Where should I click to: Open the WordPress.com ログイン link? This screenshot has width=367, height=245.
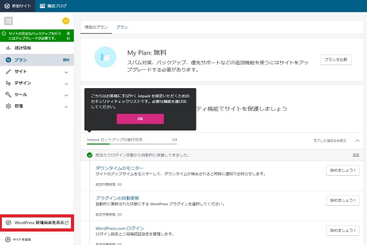pyautogui.click(x=120, y=228)
